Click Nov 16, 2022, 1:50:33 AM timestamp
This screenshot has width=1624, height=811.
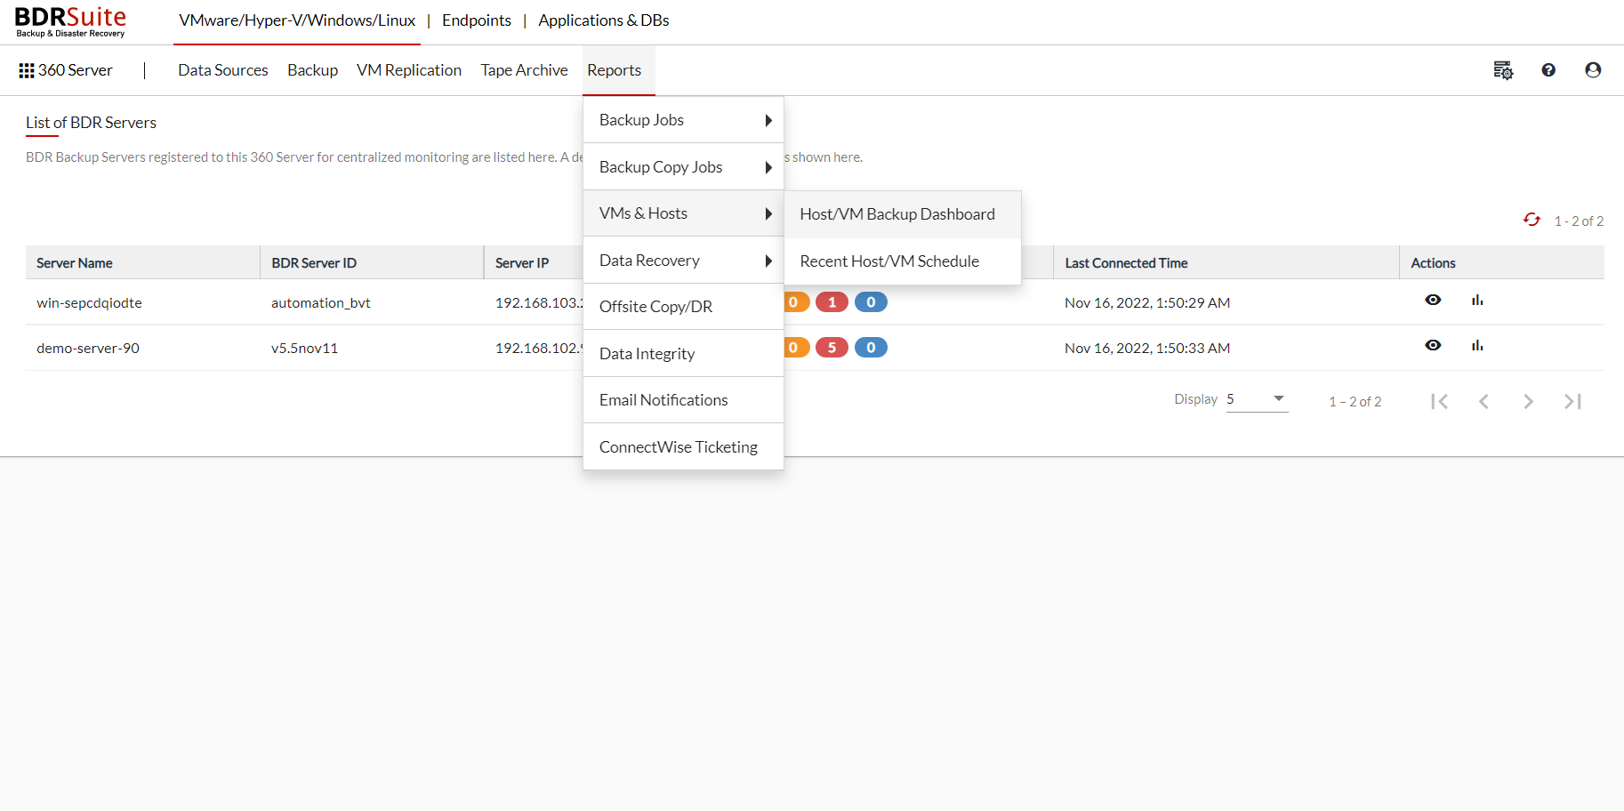coord(1147,349)
